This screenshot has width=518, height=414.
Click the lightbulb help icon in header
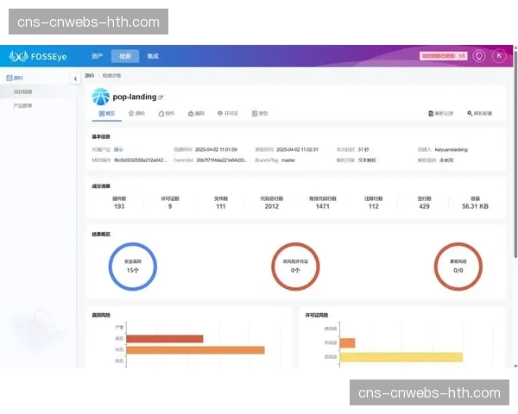[x=479, y=56]
